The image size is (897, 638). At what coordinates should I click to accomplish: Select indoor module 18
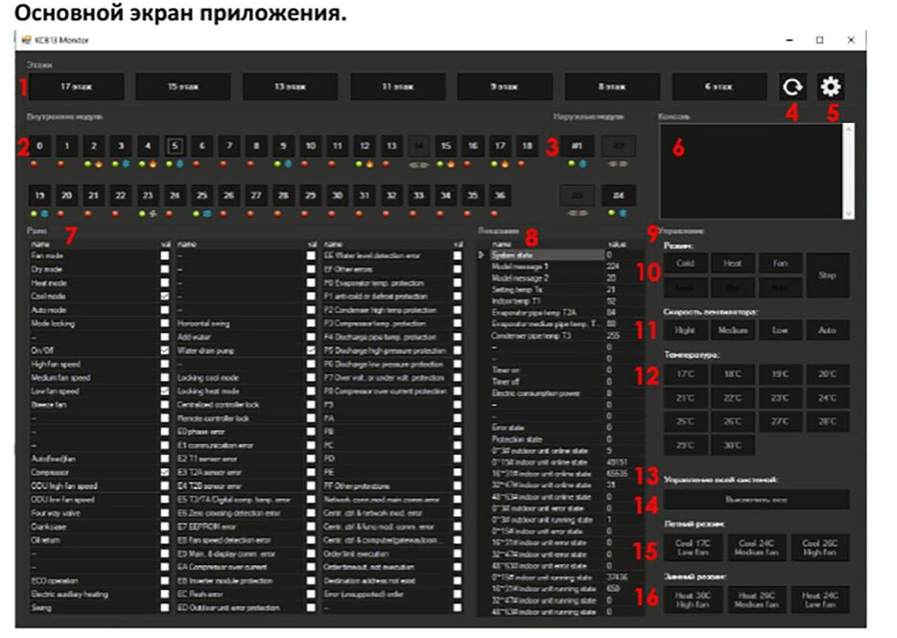(x=527, y=147)
